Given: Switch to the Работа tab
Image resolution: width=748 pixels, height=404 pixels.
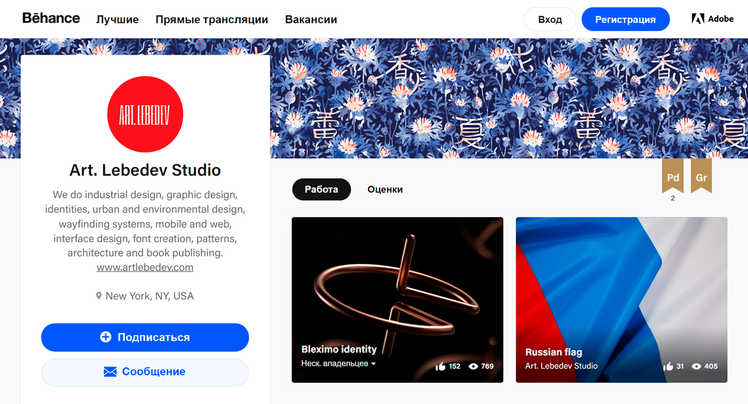Looking at the screenshot, I should pyautogui.click(x=322, y=189).
